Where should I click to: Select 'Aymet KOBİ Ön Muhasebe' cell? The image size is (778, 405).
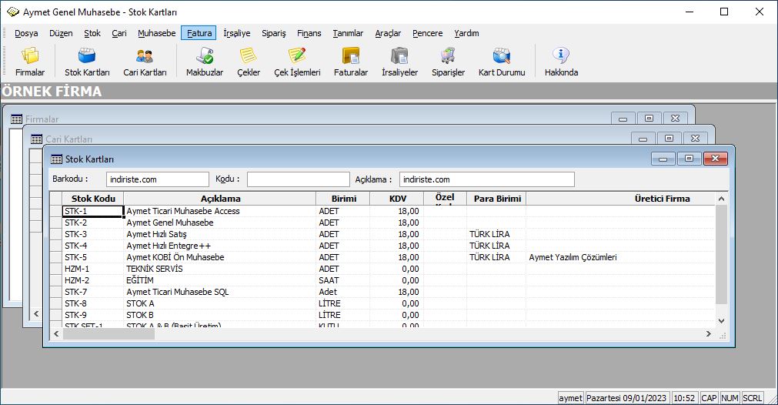point(220,257)
